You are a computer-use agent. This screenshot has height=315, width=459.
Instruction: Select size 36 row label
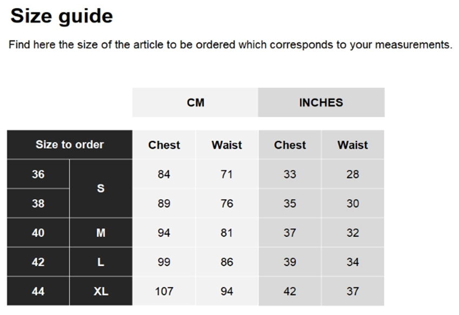click(x=38, y=175)
